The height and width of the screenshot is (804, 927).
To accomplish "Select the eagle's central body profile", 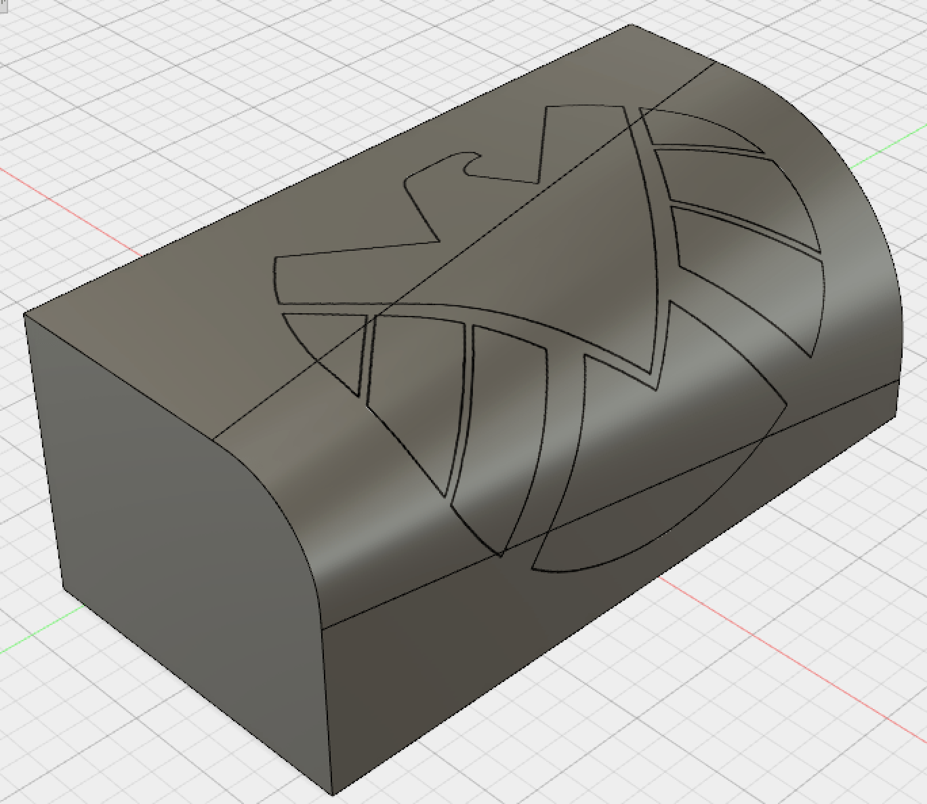I will (x=468, y=241).
